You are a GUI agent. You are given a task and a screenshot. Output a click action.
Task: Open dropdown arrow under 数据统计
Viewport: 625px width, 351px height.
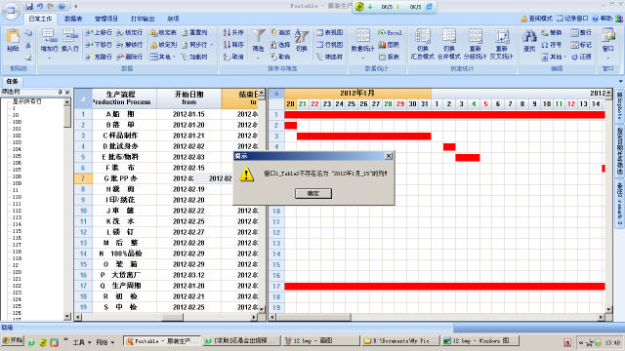pos(362,58)
